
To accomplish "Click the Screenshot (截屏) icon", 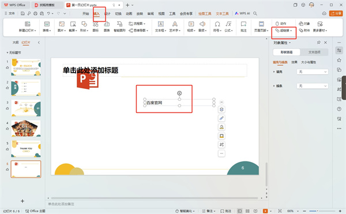I will pyautogui.click(x=73, y=24).
